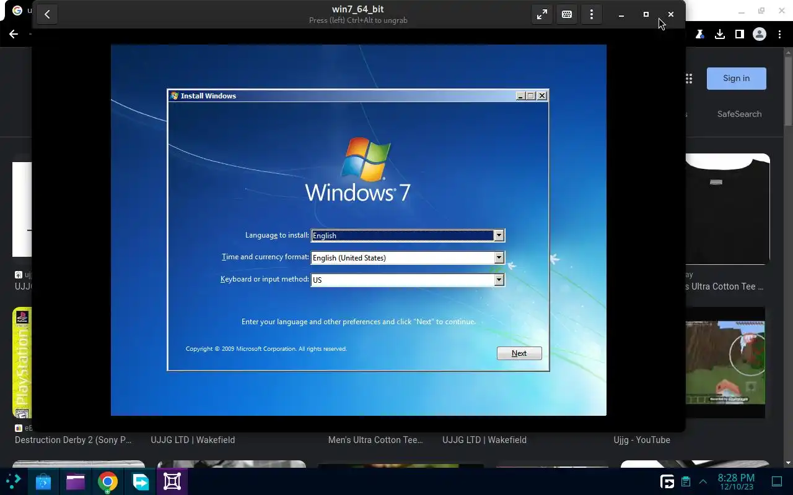Maximize the Install Windows dialog

click(531, 96)
